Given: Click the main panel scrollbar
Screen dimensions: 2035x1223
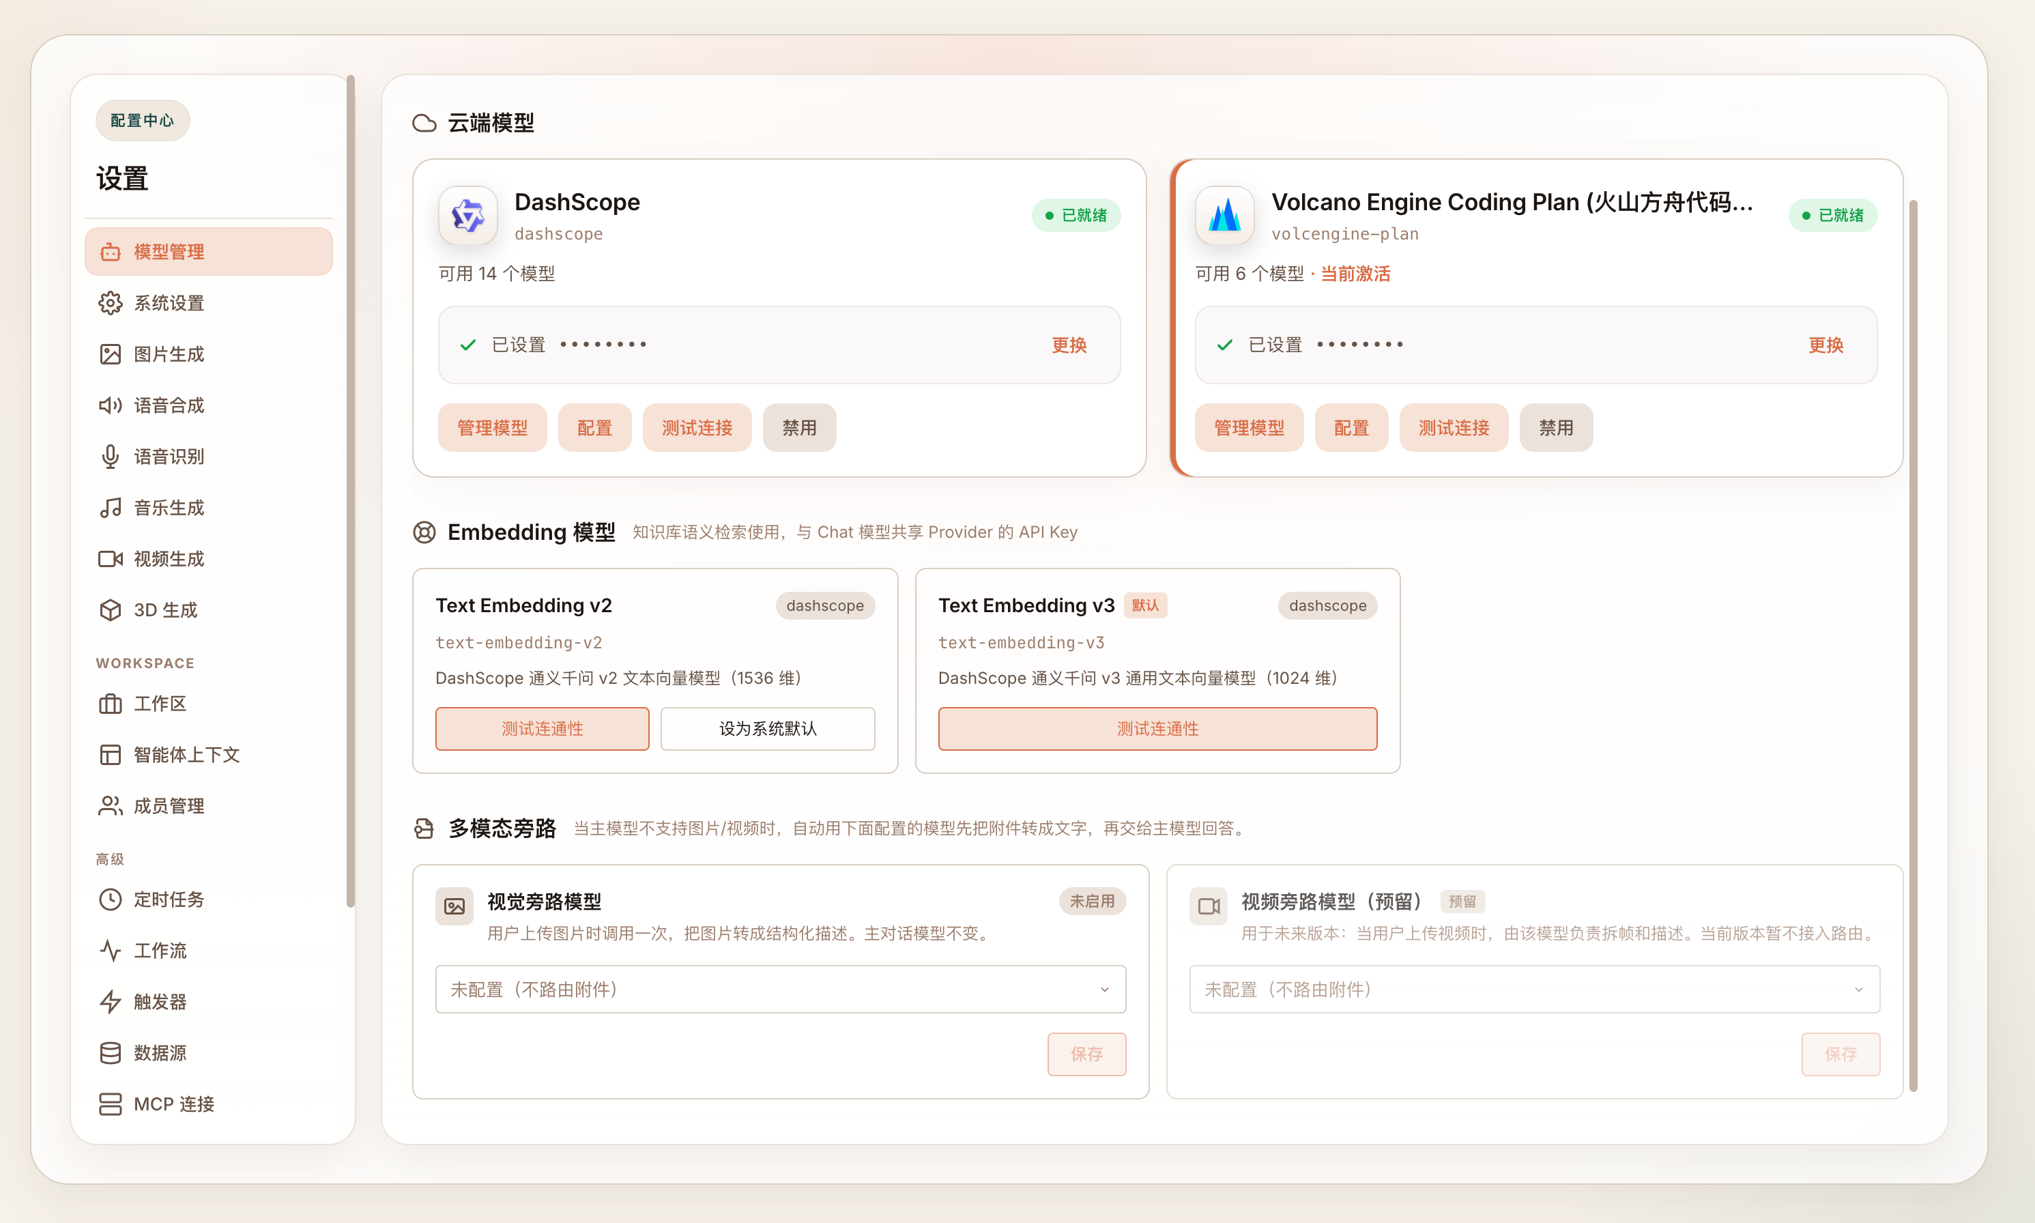Looking at the screenshot, I should point(1913,646).
